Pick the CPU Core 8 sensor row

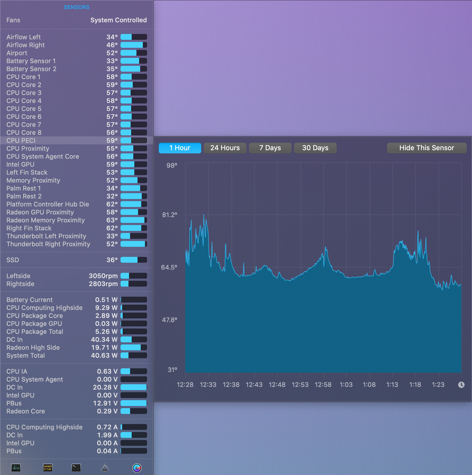pos(77,132)
